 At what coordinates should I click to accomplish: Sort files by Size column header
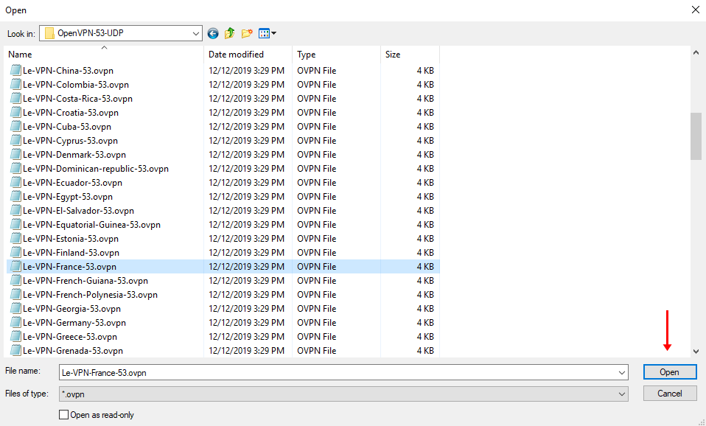pyautogui.click(x=410, y=54)
